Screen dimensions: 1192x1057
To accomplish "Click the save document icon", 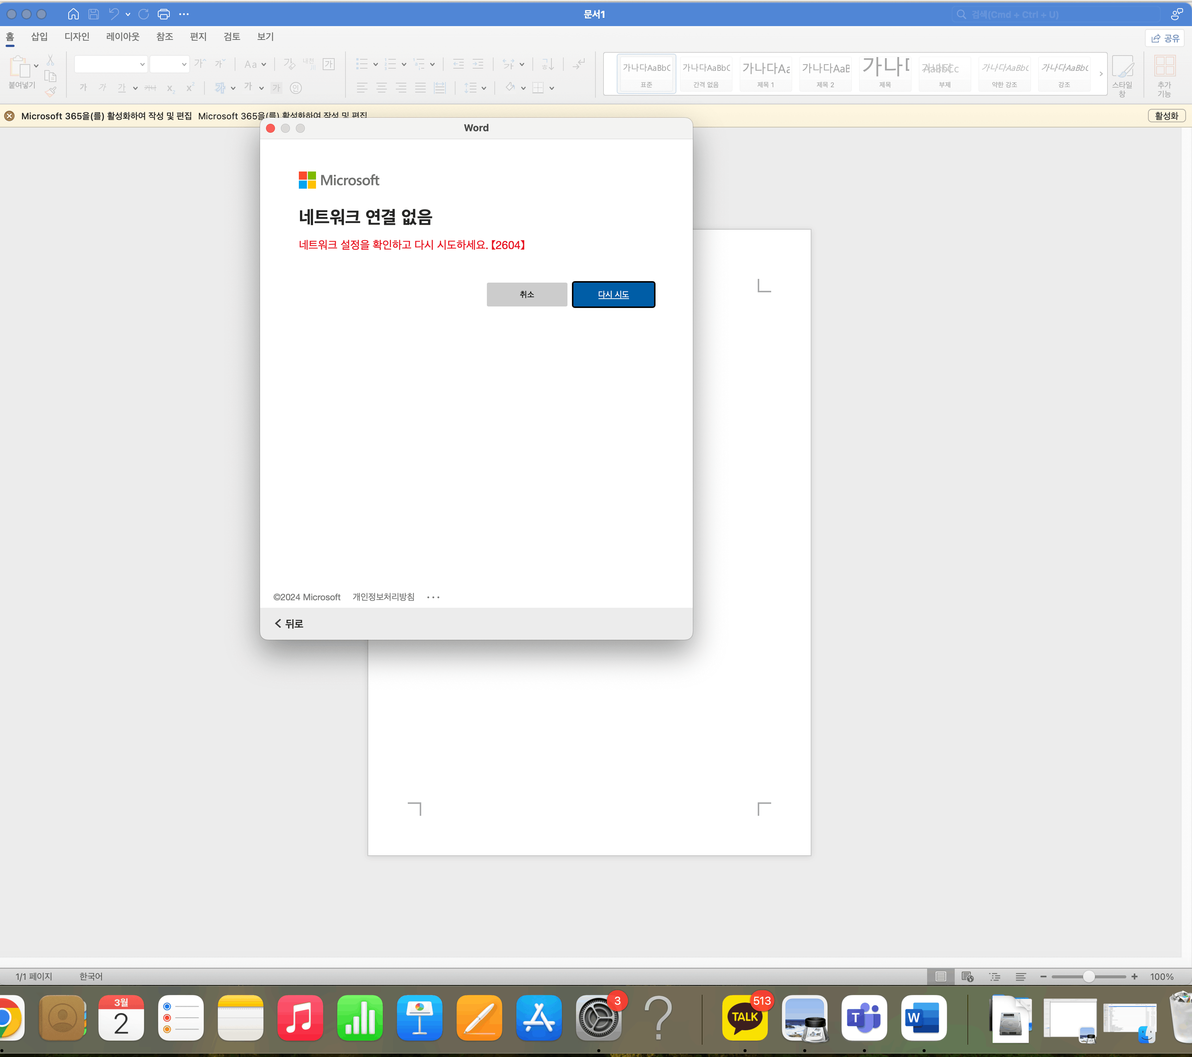I will [93, 14].
